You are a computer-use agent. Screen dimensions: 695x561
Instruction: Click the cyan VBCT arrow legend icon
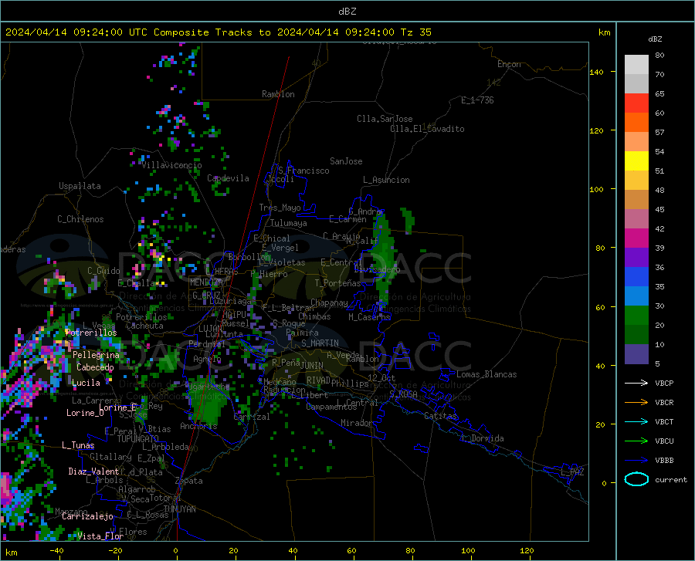click(x=636, y=421)
